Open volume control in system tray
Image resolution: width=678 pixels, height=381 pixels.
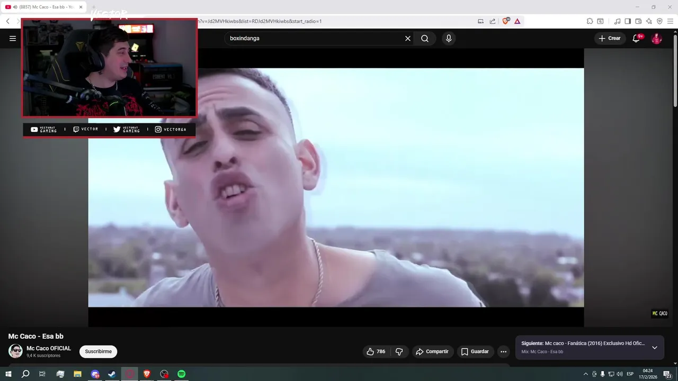[620, 374]
